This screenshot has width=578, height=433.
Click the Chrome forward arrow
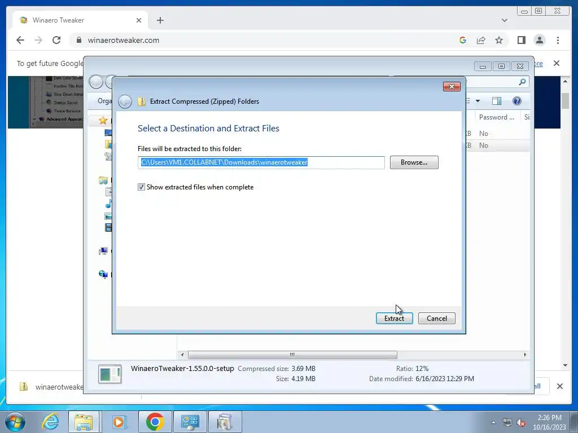click(38, 40)
